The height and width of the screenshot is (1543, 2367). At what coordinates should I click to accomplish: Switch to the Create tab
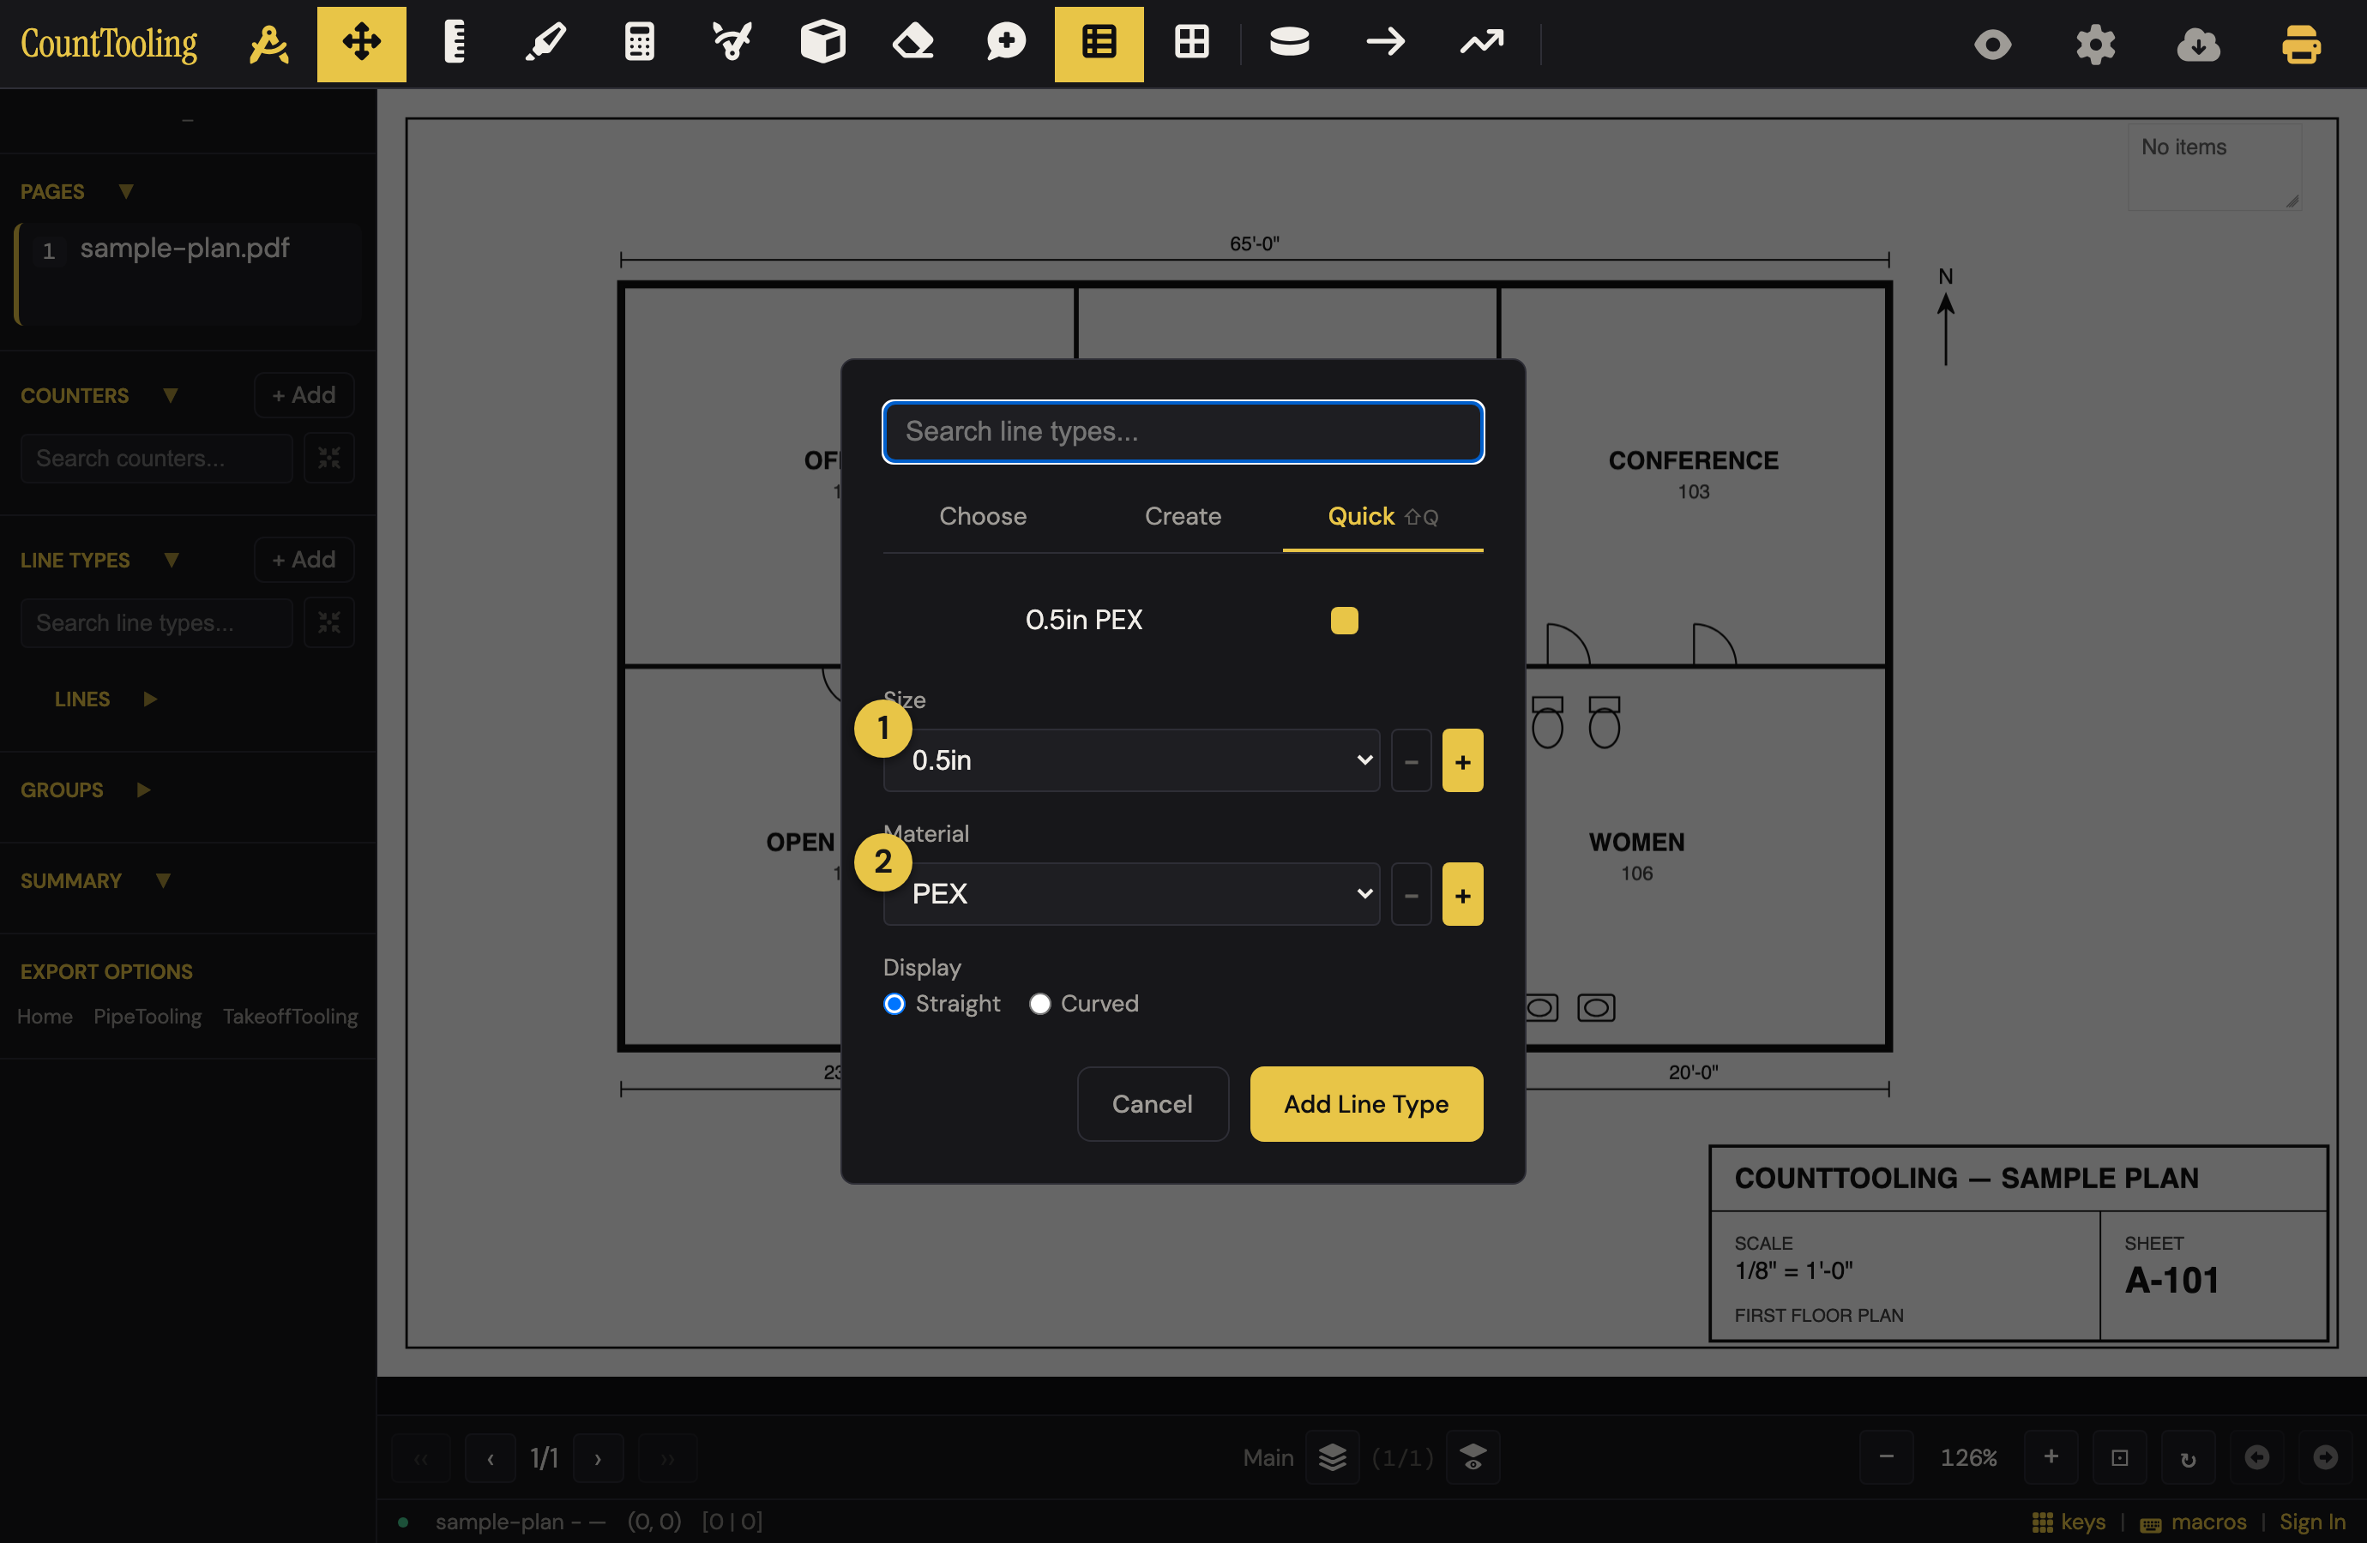pyautogui.click(x=1183, y=516)
